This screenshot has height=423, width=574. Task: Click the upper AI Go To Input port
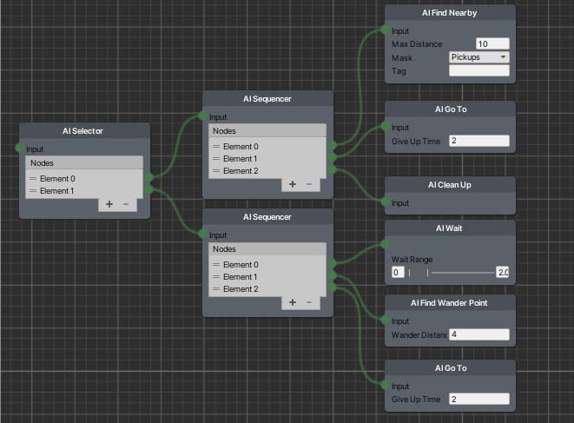[385, 126]
